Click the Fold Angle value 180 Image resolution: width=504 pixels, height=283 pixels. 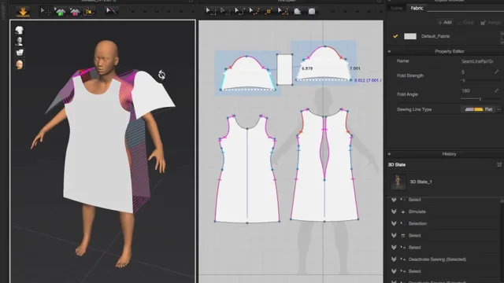465,91
